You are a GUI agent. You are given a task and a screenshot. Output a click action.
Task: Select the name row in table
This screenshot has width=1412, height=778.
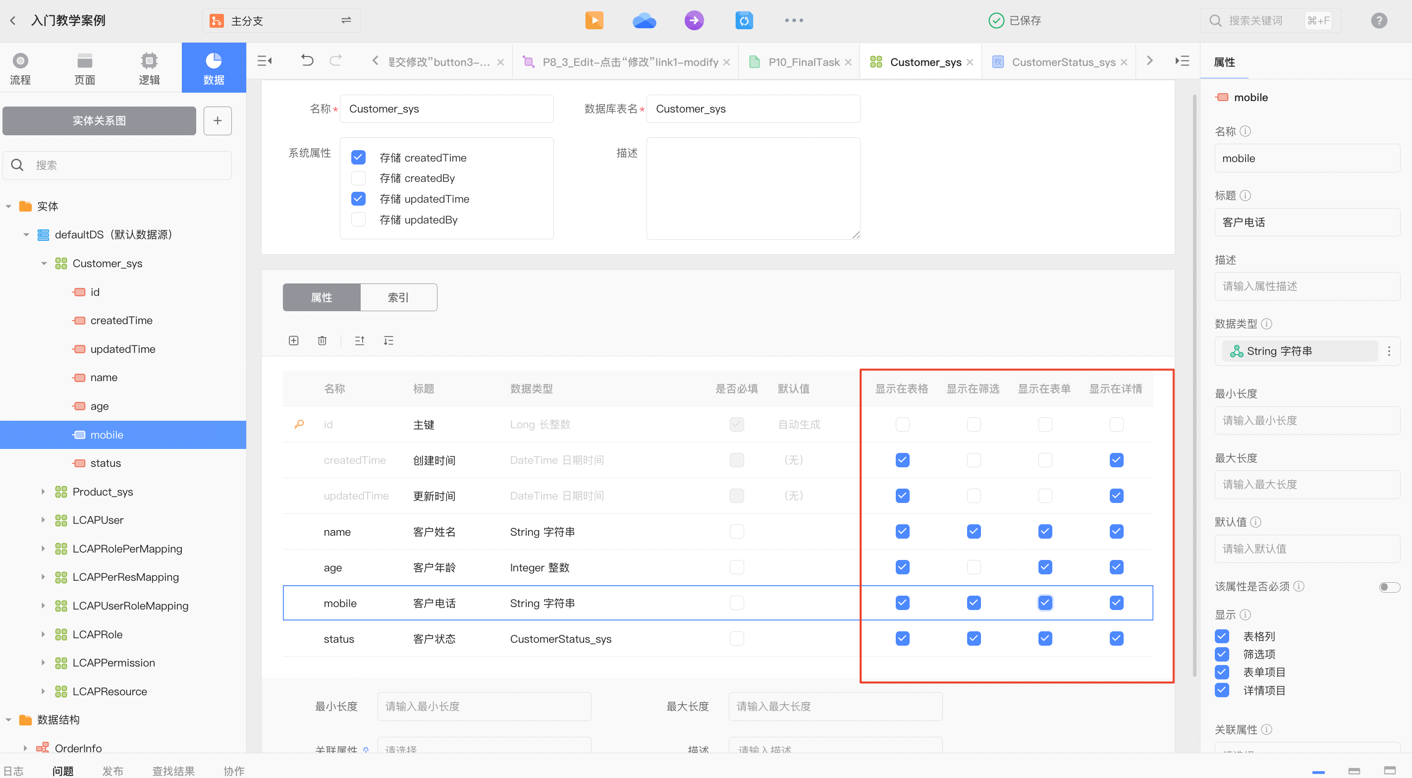click(x=717, y=531)
